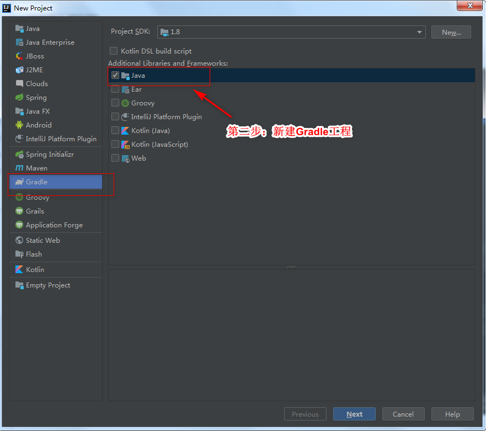Uncheck the Java framework checkbox
This screenshot has width=486, height=431.
(115, 76)
